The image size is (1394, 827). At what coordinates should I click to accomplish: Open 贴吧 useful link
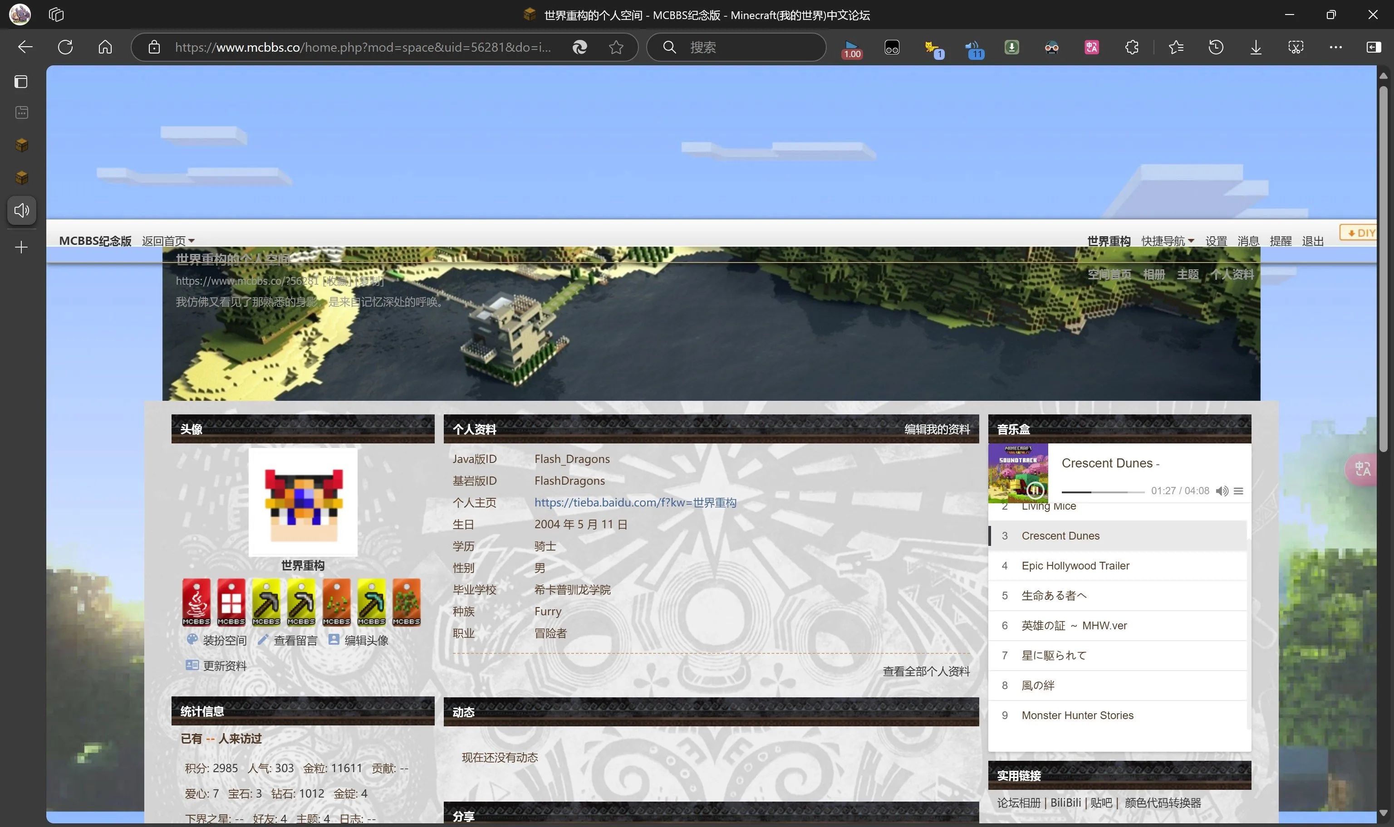coord(1101,803)
